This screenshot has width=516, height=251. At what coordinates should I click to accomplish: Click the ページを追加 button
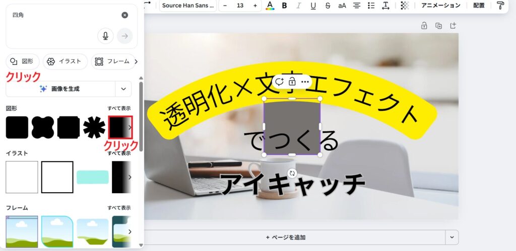pyautogui.click(x=285, y=237)
